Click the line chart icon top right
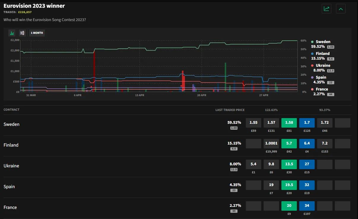 click(x=327, y=9)
